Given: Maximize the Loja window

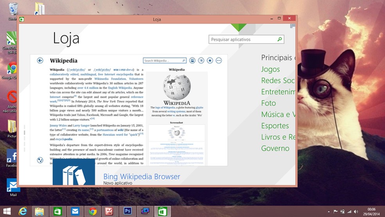Looking at the screenshot, I should click(279, 18).
